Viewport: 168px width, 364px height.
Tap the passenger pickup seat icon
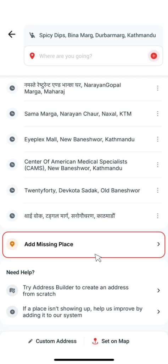(x=32, y=35)
